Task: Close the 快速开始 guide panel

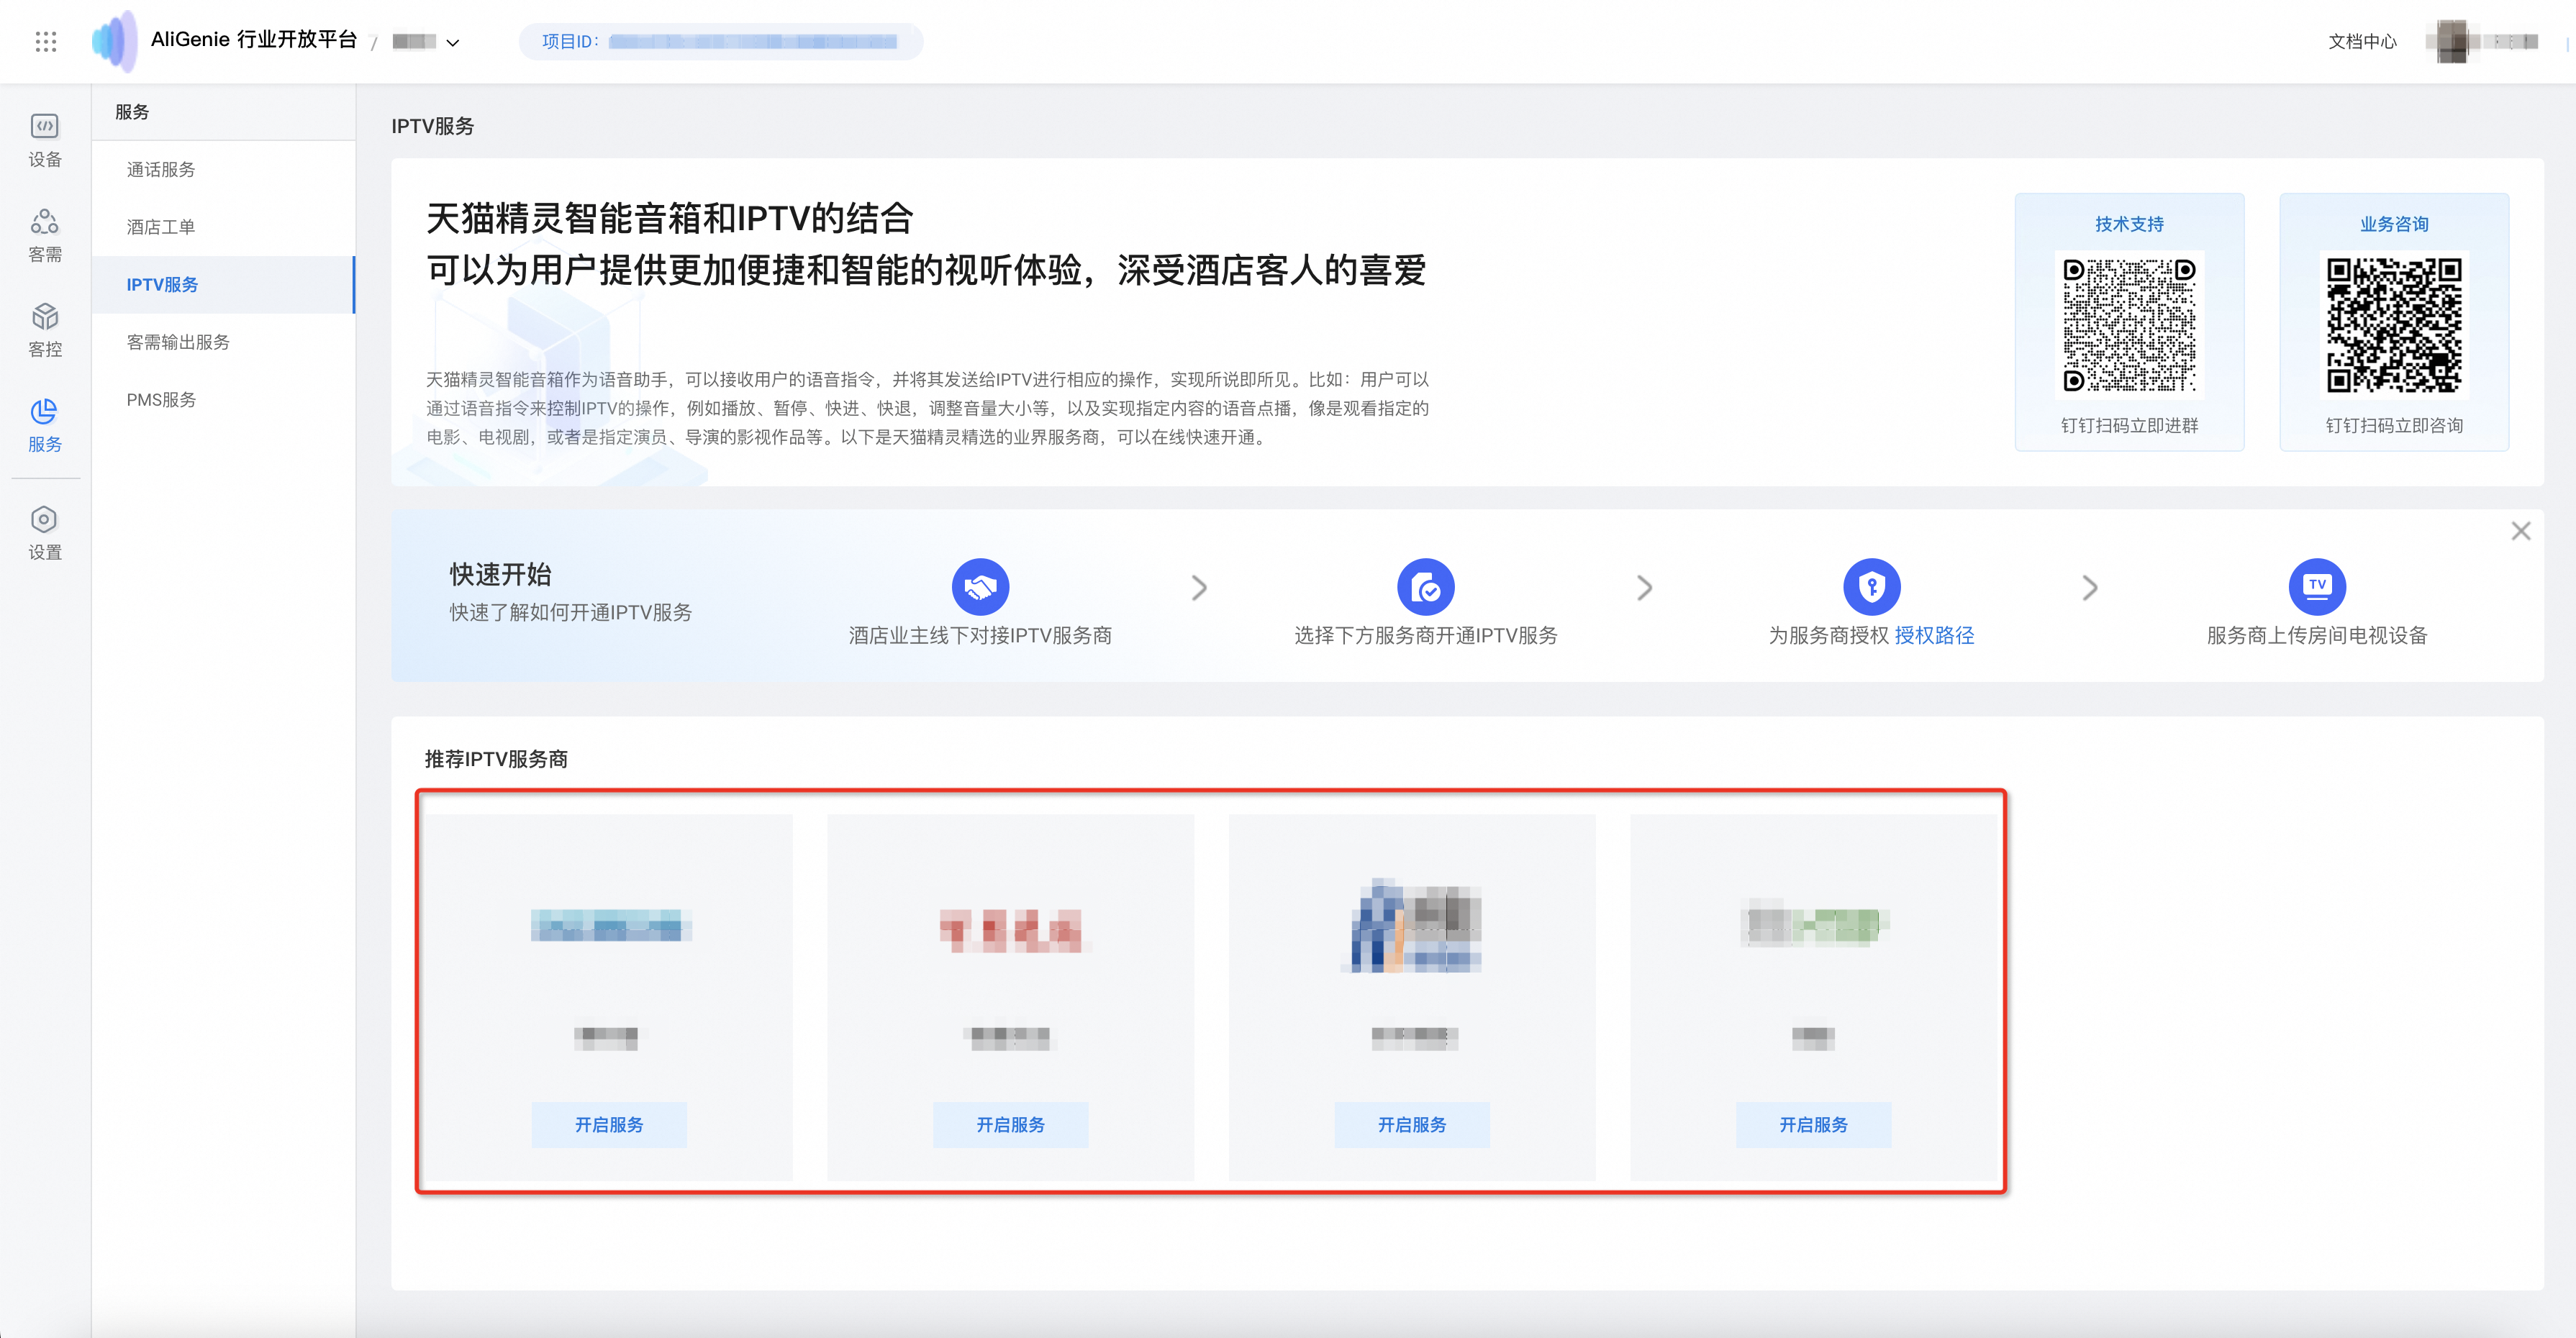Action: 2520,531
